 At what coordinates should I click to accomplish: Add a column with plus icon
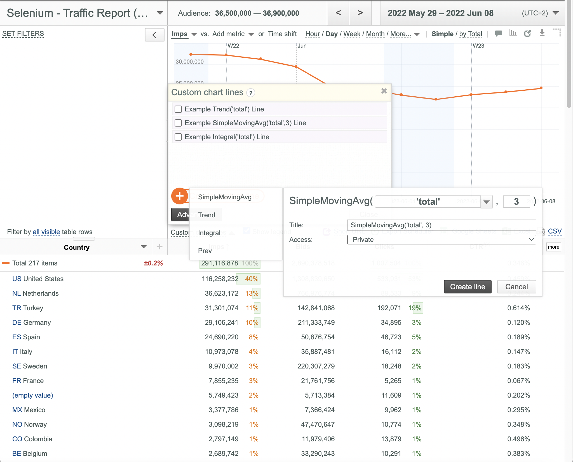[x=160, y=247]
